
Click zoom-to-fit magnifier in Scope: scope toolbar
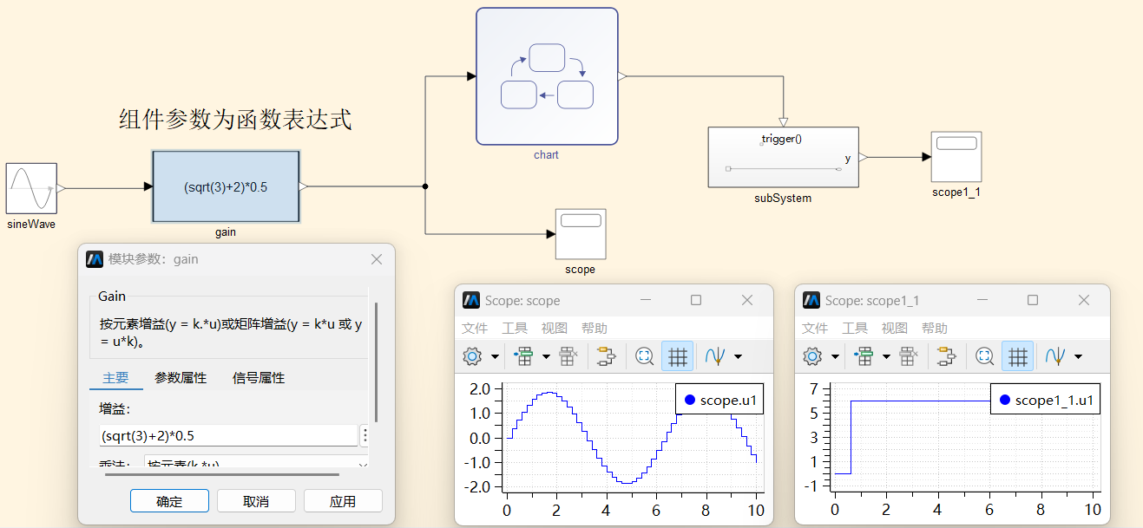[644, 356]
